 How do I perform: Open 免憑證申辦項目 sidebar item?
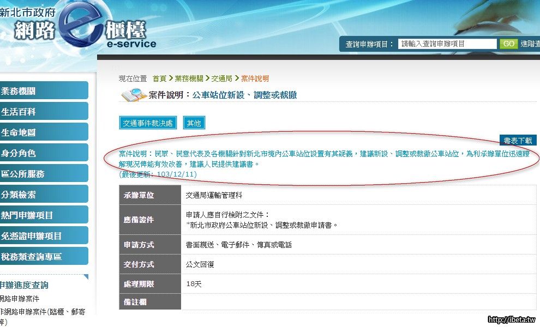44,236
